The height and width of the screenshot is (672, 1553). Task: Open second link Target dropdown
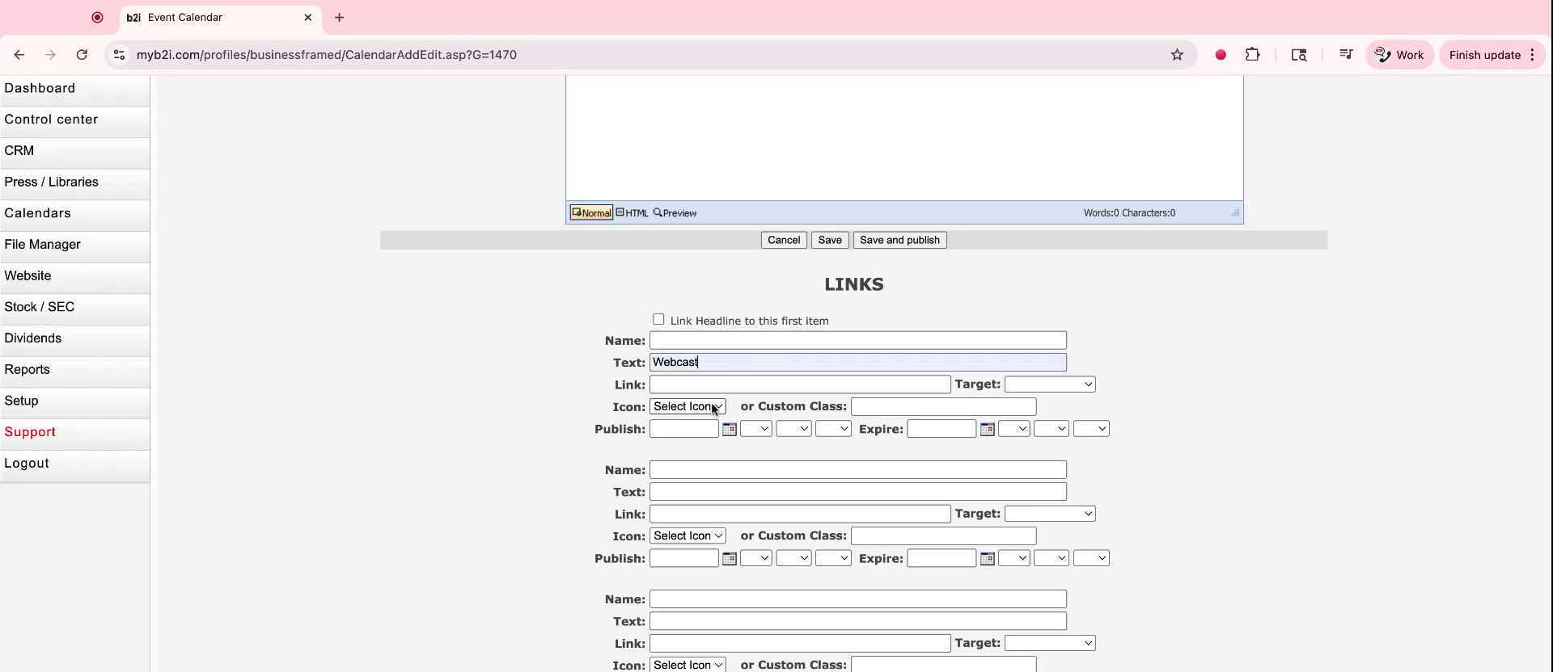pyautogui.click(x=1050, y=514)
